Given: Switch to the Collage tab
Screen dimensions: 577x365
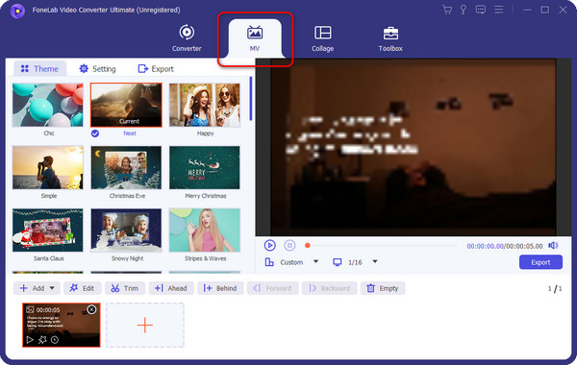Looking at the screenshot, I should point(322,38).
